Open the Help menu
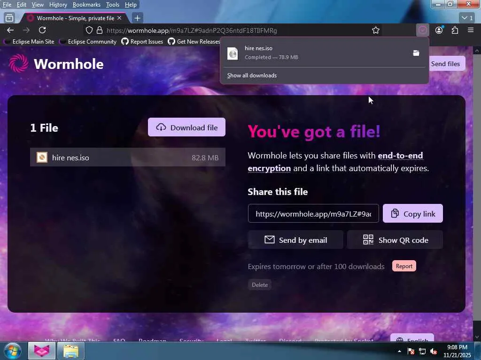481x360 pixels. (x=131, y=5)
